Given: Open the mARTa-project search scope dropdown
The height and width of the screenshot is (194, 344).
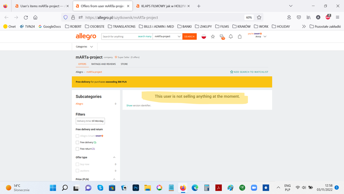Looking at the screenshot, I should pos(167,37).
